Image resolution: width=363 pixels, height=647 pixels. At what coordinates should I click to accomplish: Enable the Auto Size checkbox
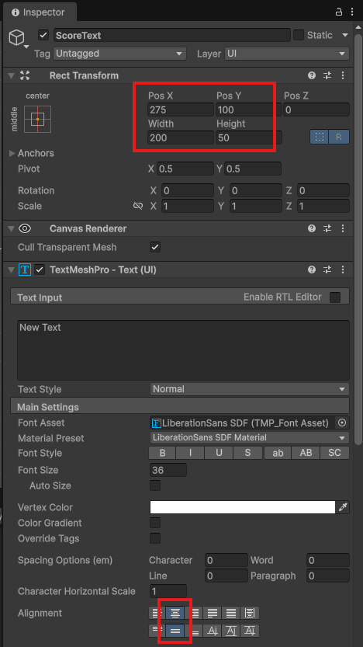click(155, 485)
